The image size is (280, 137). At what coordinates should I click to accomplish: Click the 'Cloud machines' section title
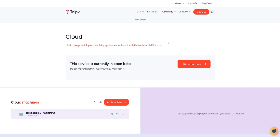25,102
